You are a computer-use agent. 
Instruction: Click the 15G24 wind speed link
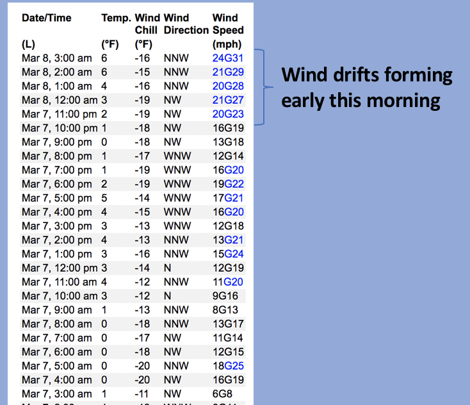[x=228, y=254]
